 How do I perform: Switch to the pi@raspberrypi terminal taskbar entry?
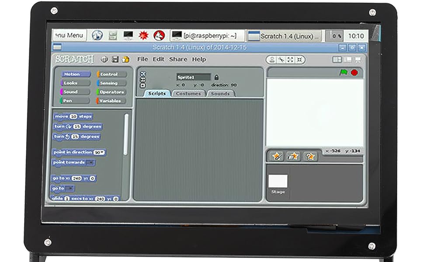[x=207, y=36]
